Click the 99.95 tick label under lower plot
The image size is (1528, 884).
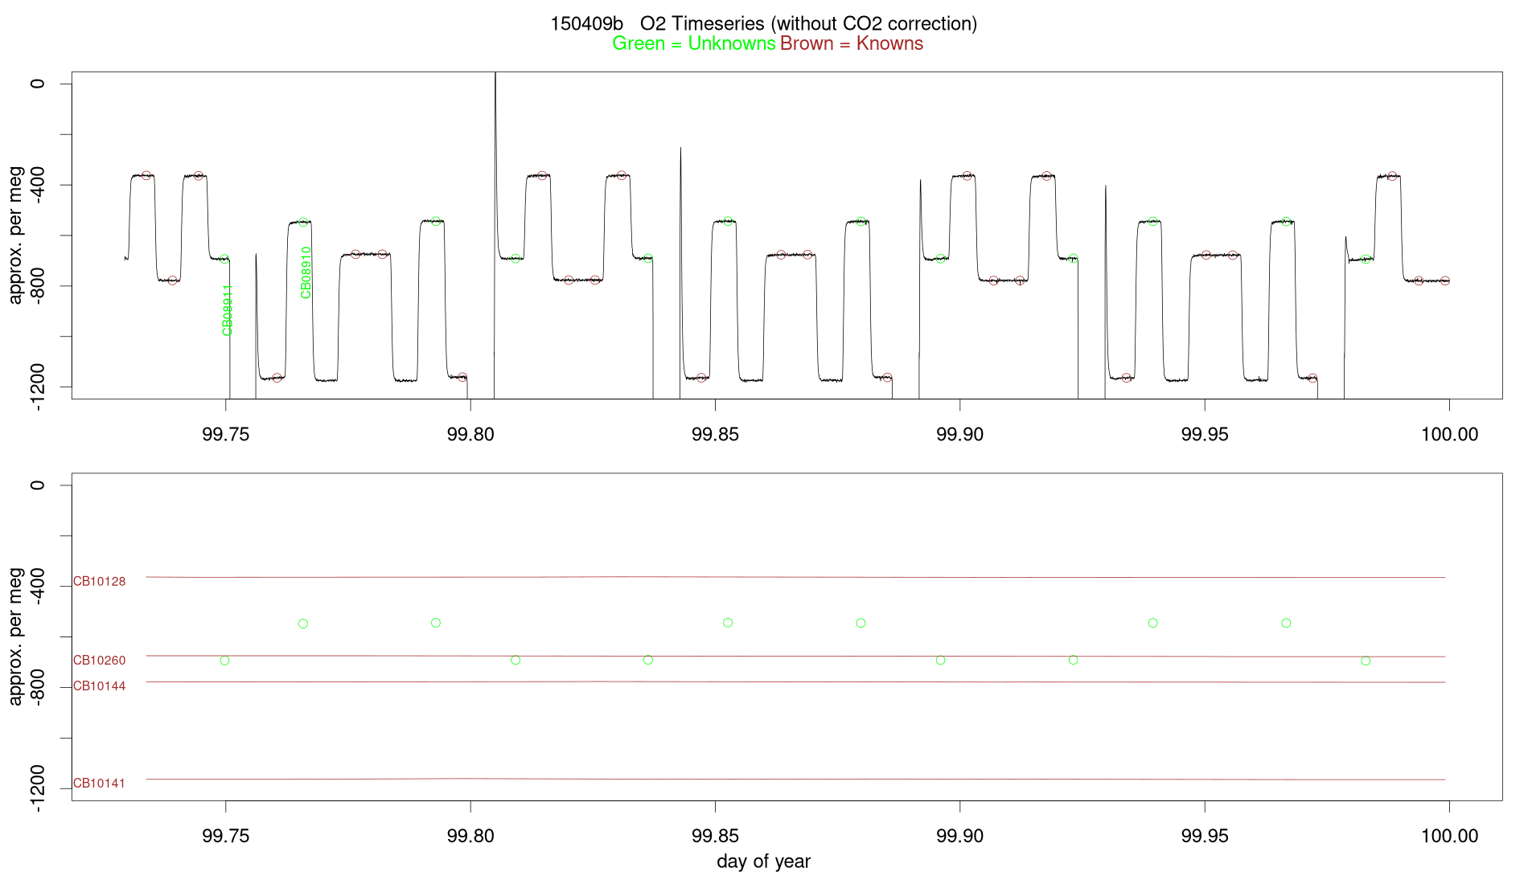click(x=1205, y=837)
